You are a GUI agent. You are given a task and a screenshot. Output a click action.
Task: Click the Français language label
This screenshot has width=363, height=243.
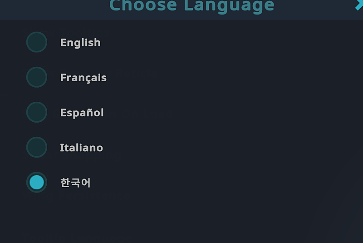click(83, 78)
